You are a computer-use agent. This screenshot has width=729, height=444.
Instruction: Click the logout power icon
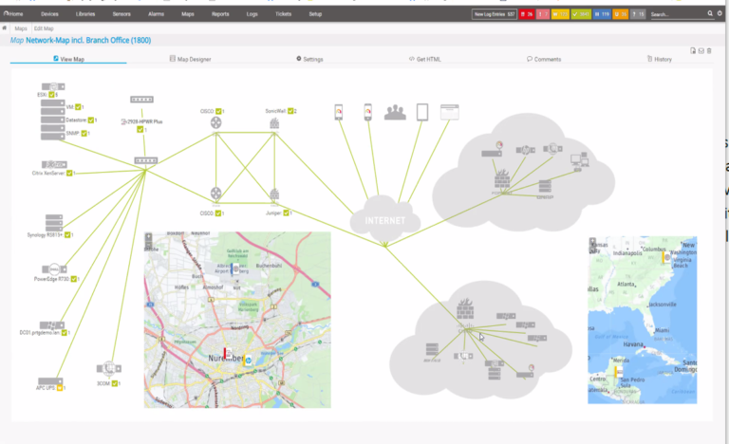720,14
